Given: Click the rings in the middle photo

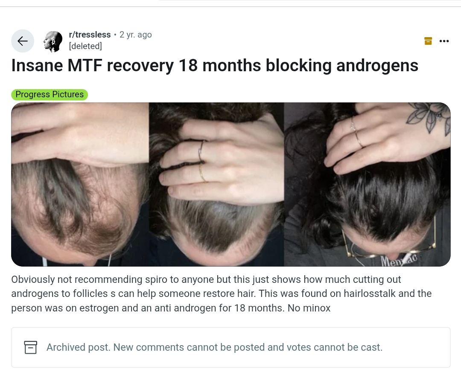Looking at the screenshot, I should click(x=201, y=161).
